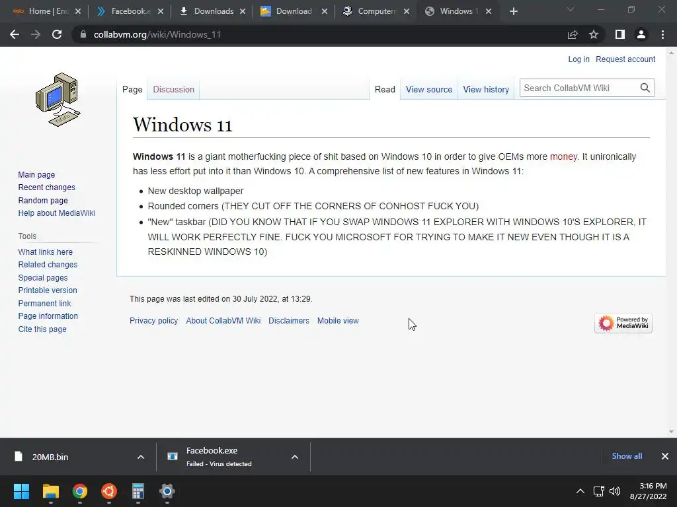Open the browser side panel
677x507 pixels.
620,34
